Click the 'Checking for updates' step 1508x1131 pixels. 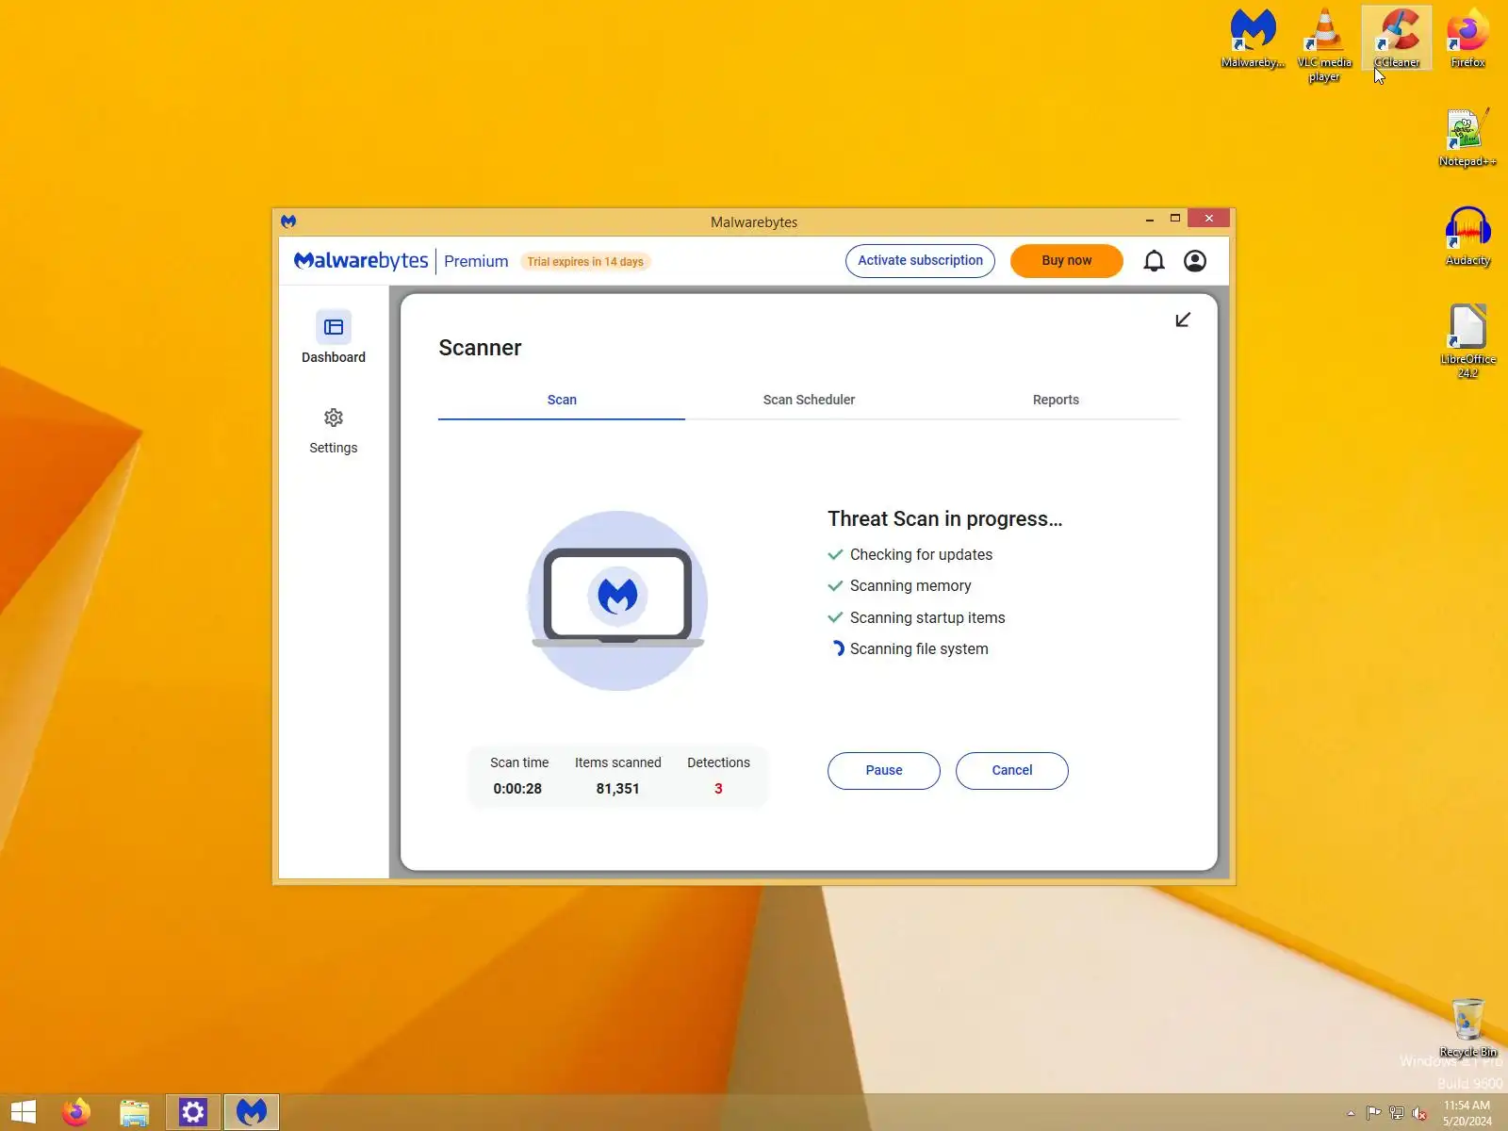click(921, 555)
